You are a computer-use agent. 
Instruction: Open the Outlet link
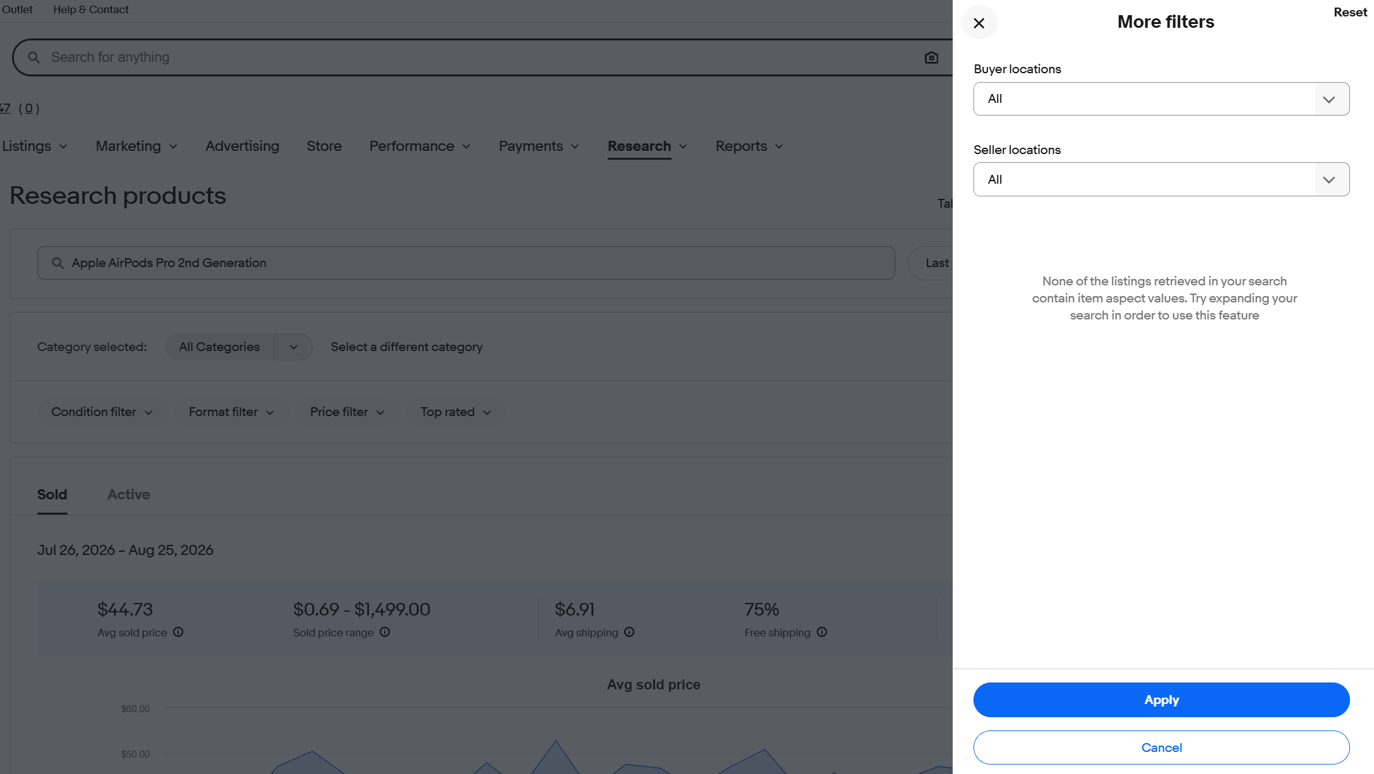[x=17, y=9]
